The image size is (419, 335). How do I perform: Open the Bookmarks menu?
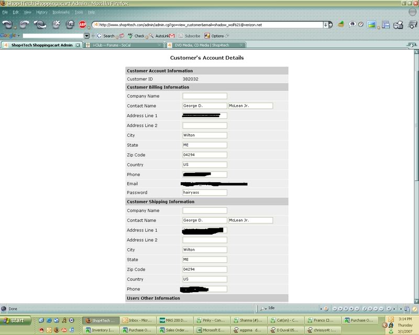click(x=60, y=12)
